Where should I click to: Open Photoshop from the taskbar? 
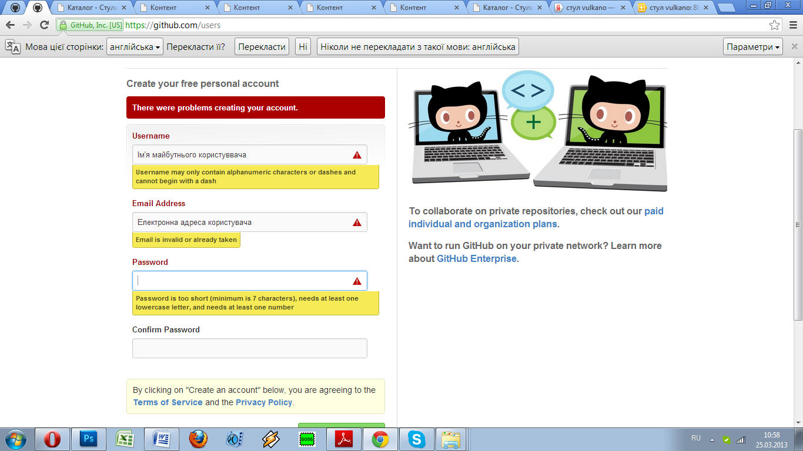(x=89, y=439)
